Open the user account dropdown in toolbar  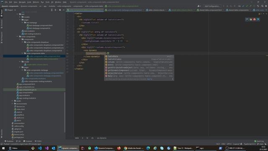199,6
